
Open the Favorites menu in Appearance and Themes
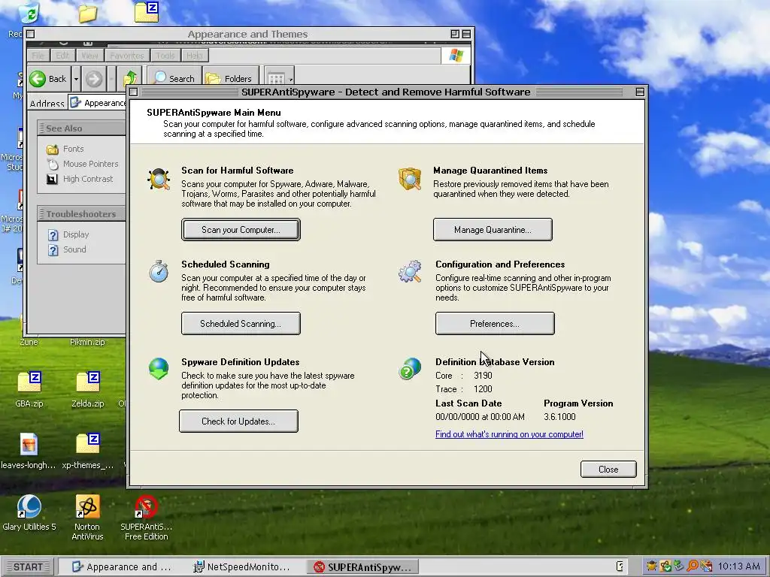pyautogui.click(x=126, y=56)
